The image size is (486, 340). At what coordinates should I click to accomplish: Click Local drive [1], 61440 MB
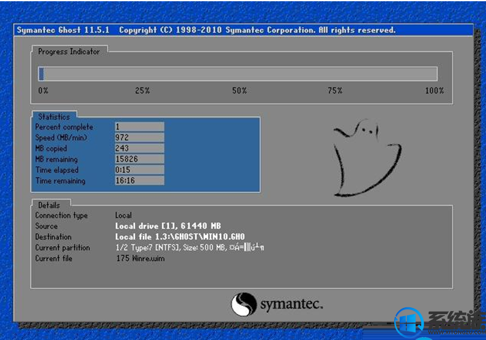coord(168,226)
